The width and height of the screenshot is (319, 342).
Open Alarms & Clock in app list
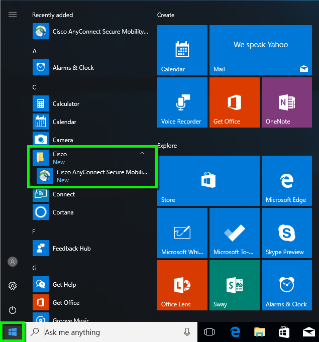click(90, 67)
